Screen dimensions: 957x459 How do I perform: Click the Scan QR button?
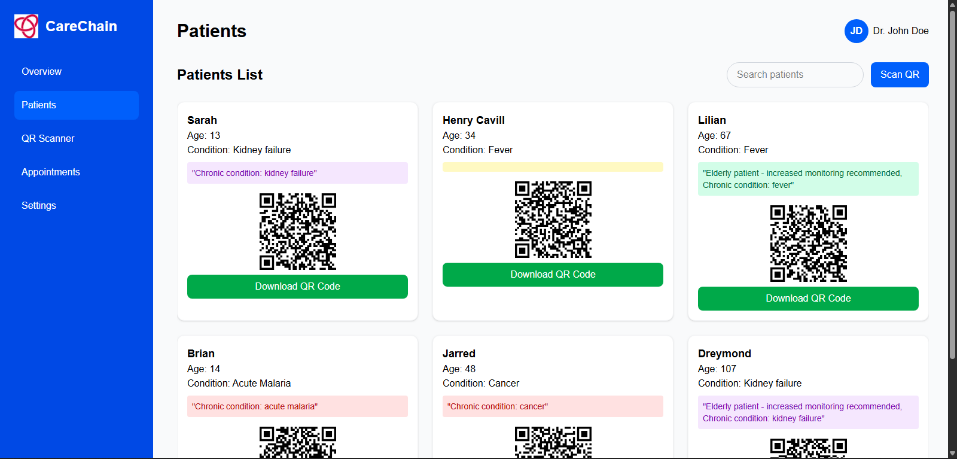[x=900, y=75]
